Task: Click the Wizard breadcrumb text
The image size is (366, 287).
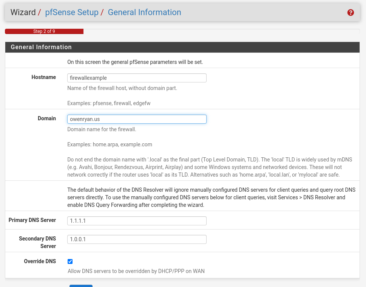Action: pyautogui.click(x=23, y=12)
